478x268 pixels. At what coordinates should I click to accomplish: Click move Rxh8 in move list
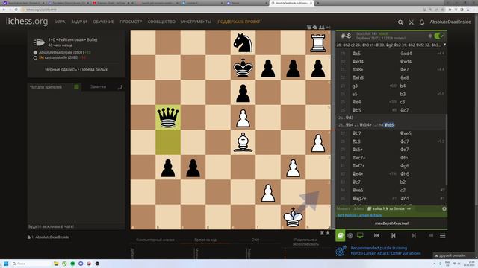358,77
